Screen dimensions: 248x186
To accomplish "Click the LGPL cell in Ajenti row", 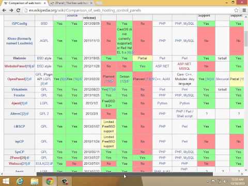I will [44, 103].
